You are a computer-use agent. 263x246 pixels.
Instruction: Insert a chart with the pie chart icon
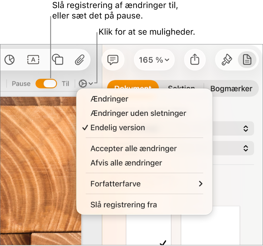point(9,60)
